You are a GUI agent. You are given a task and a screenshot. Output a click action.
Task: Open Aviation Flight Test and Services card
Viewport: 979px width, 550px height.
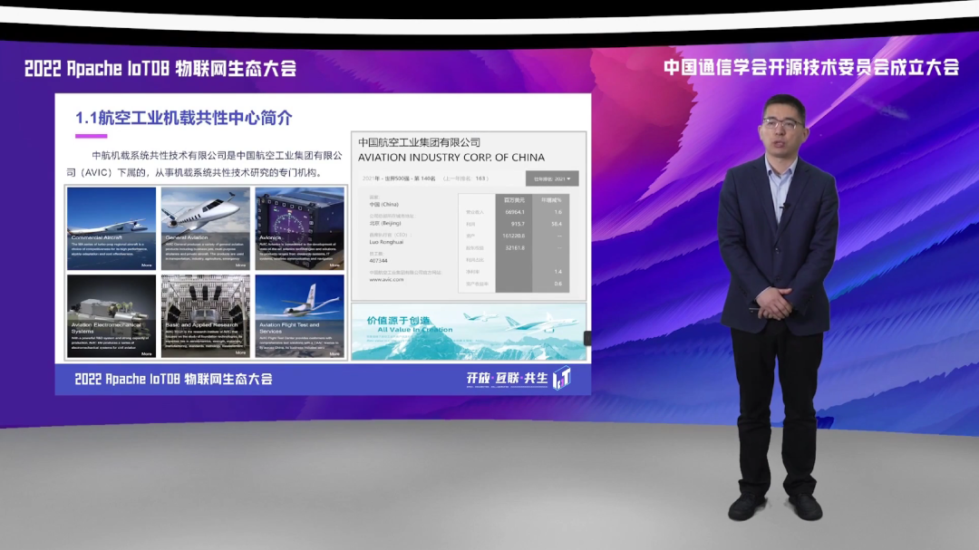300,316
